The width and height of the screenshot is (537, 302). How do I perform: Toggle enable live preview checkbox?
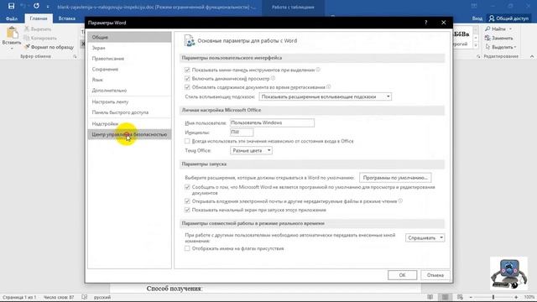(187, 78)
